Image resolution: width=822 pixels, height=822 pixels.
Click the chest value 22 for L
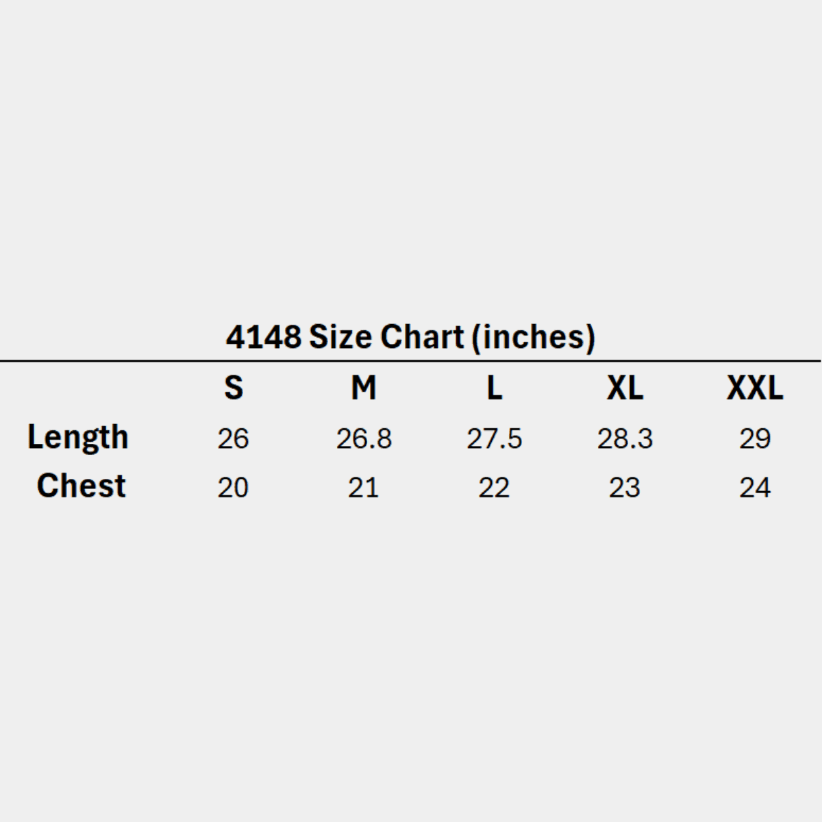click(x=494, y=488)
